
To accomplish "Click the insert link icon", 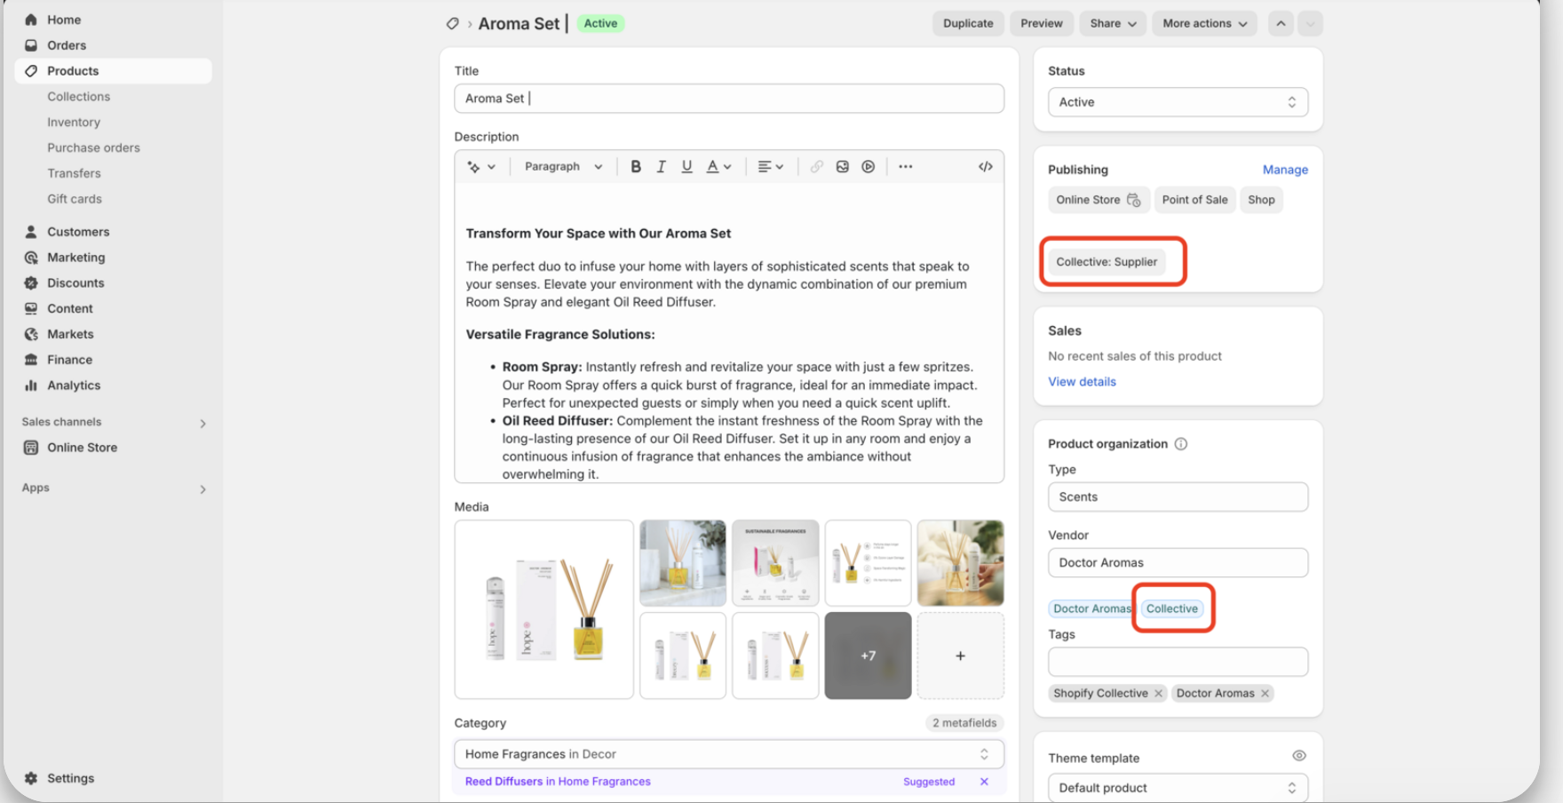I will (816, 167).
